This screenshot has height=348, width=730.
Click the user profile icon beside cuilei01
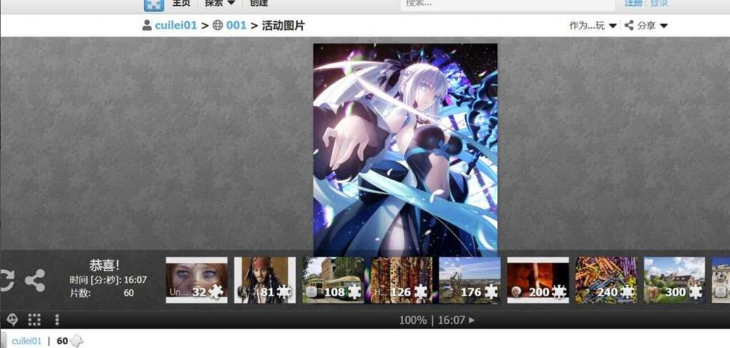[147, 26]
